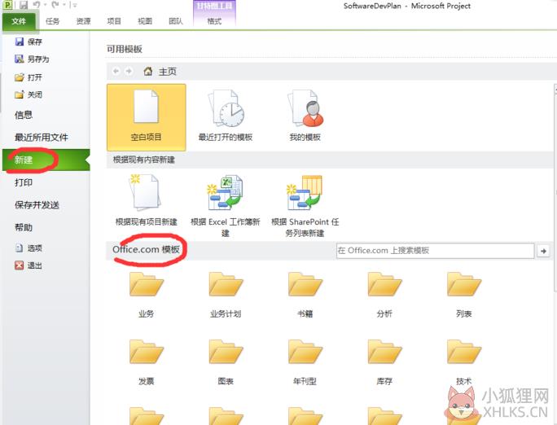Choose 根据 SharePoint 任务列表新建
Viewport: 557px width, 425px height.
tap(305, 205)
